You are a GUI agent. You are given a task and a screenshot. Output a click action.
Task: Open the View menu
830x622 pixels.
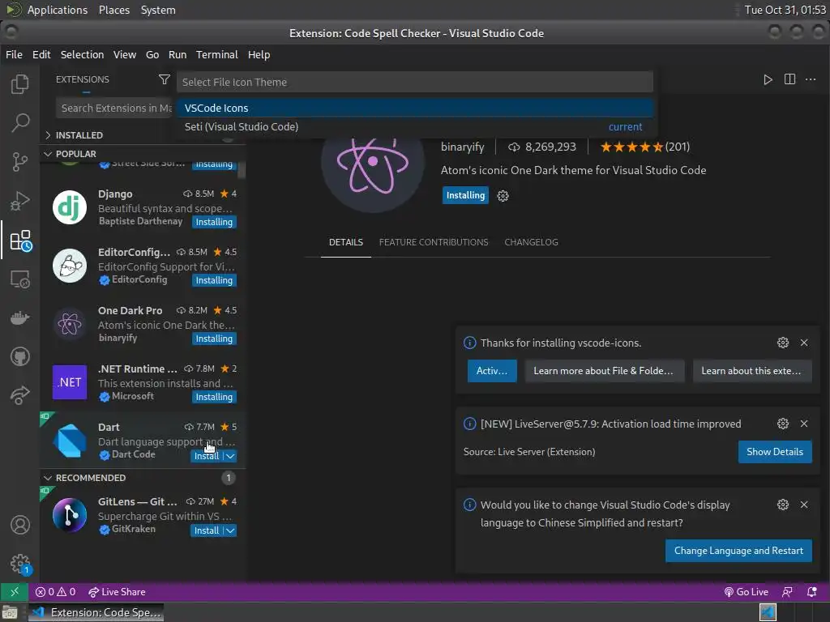coord(125,54)
